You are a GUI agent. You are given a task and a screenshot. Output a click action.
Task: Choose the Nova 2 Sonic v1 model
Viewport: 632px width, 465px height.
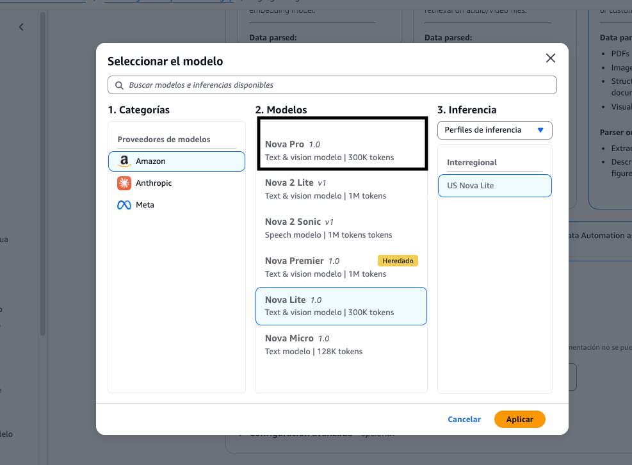[x=341, y=228]
